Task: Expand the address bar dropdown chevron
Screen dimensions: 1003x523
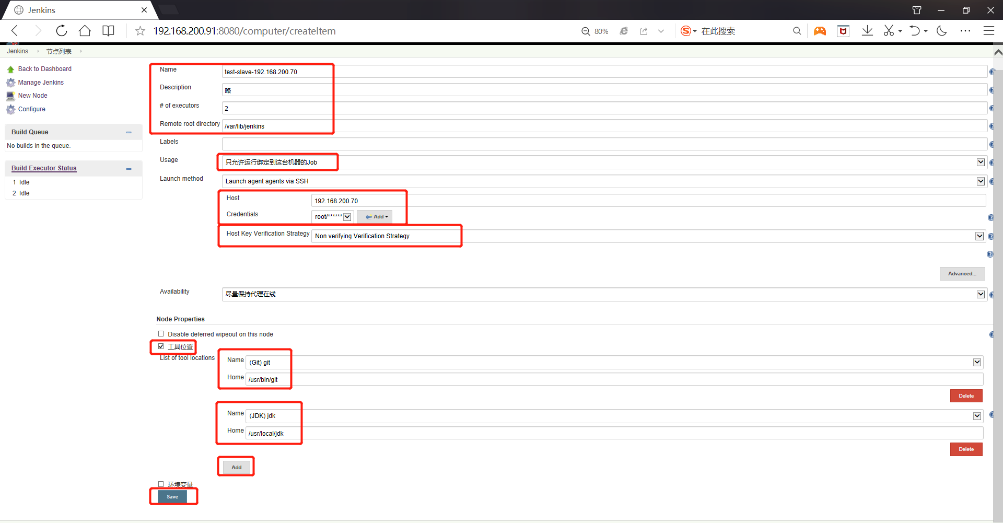Action: [x=661, y=31]
